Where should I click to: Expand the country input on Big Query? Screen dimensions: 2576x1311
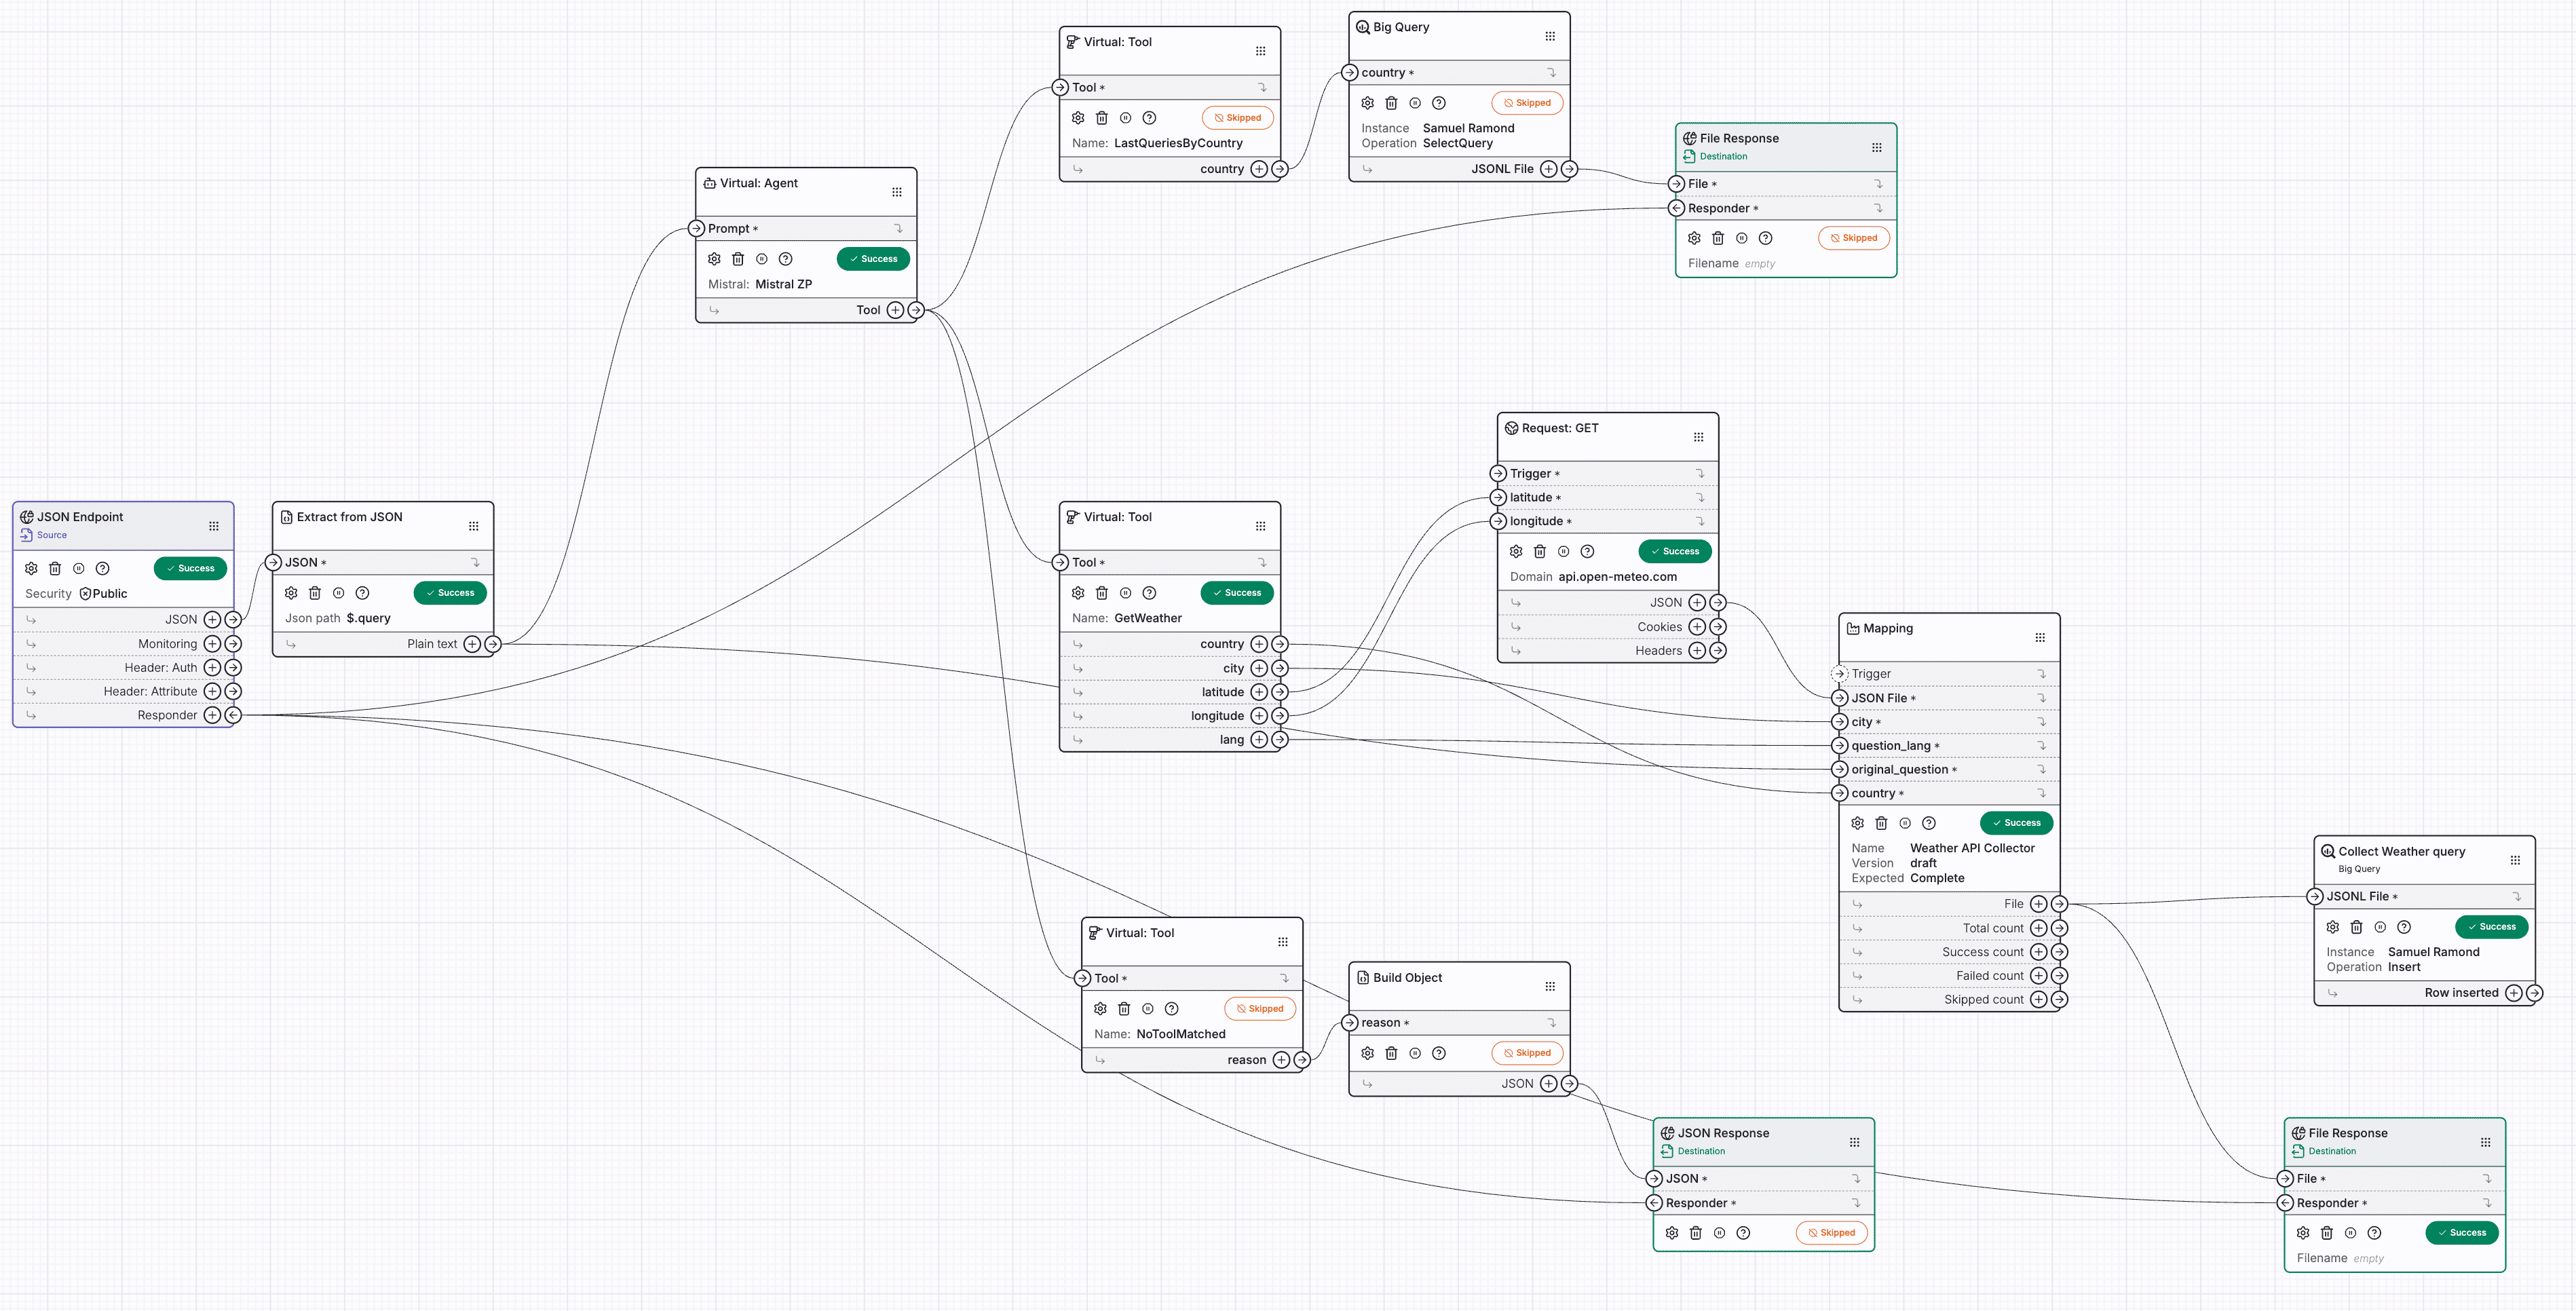point(1552,73)
